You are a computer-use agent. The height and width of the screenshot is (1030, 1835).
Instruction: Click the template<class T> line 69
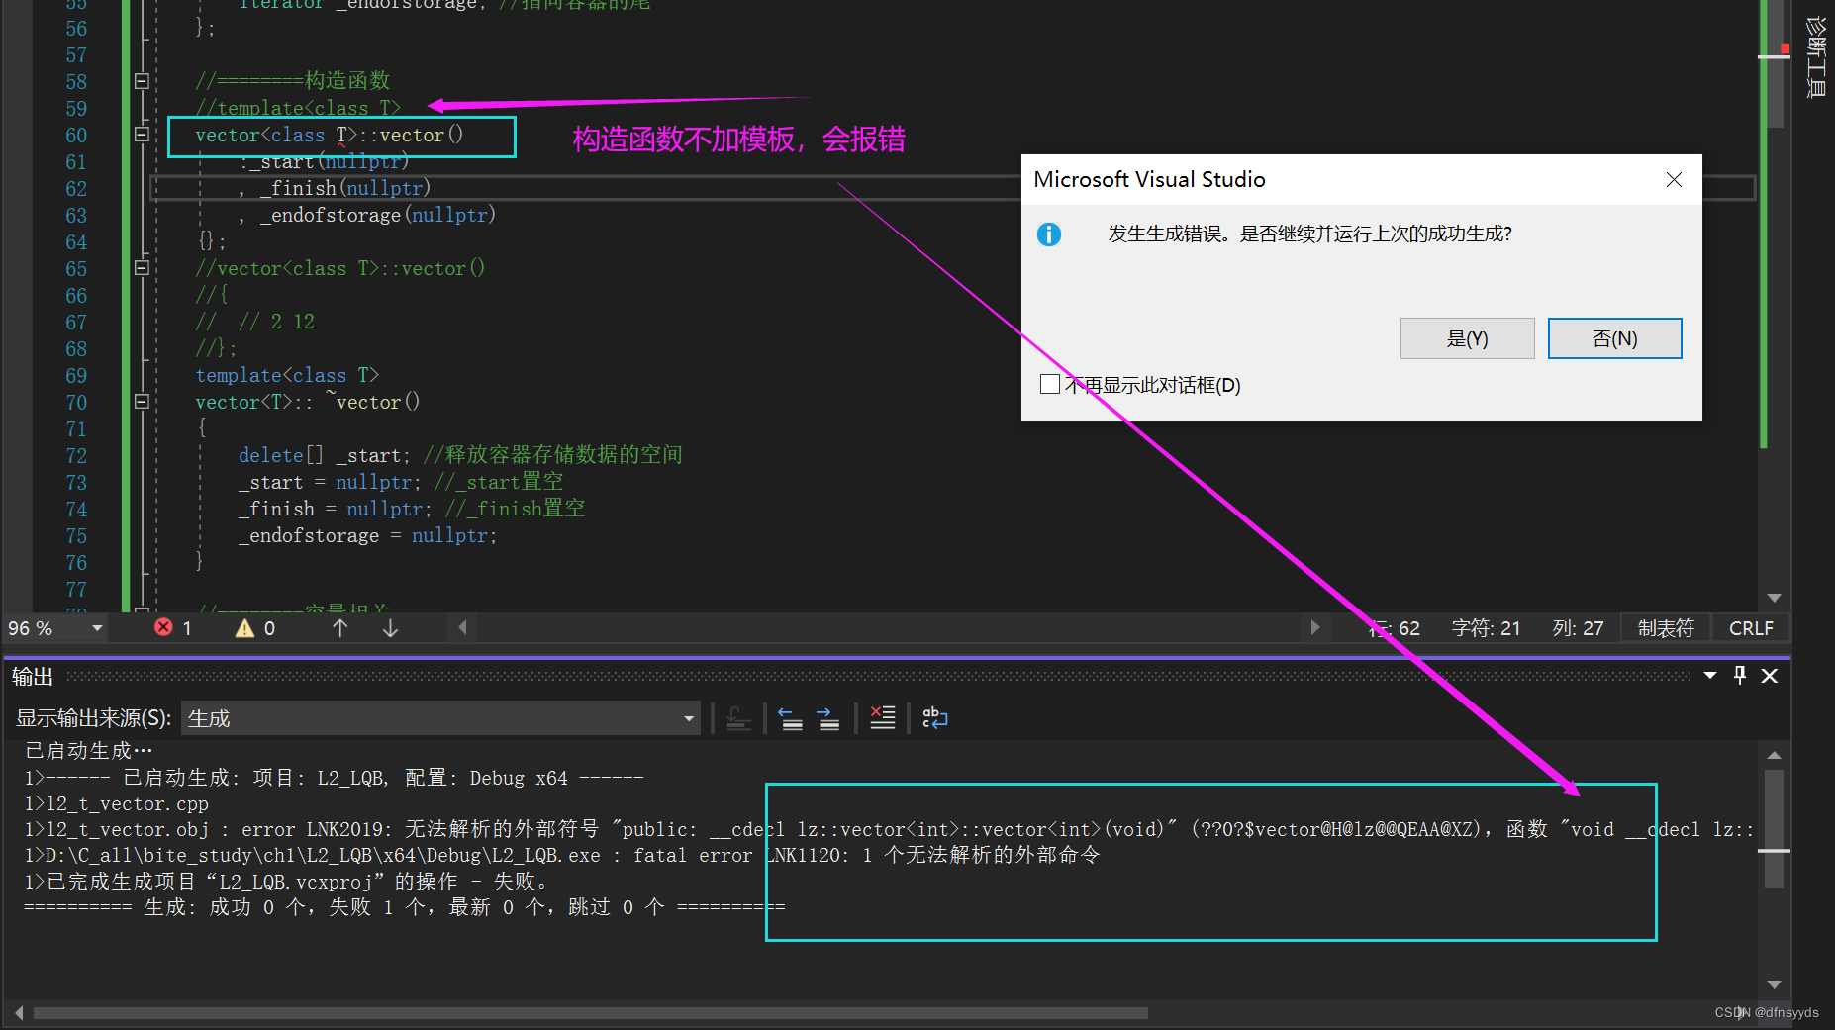pyautogui.click(x=287, y=375)
